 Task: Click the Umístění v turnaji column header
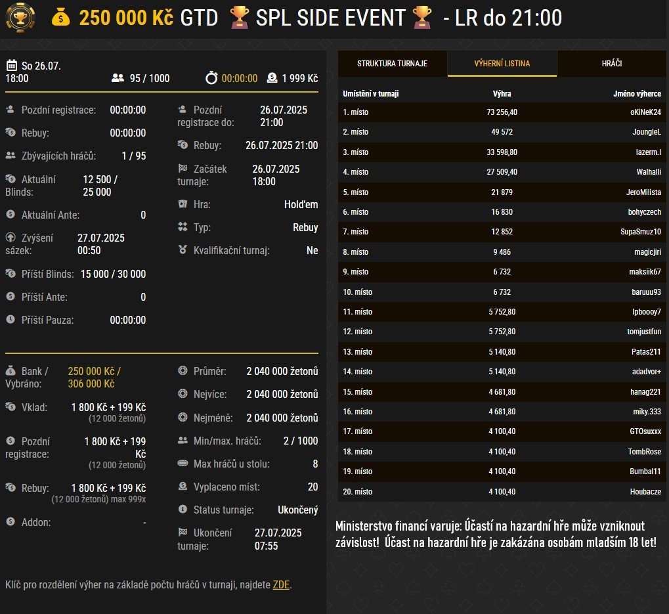pos(371,94)
